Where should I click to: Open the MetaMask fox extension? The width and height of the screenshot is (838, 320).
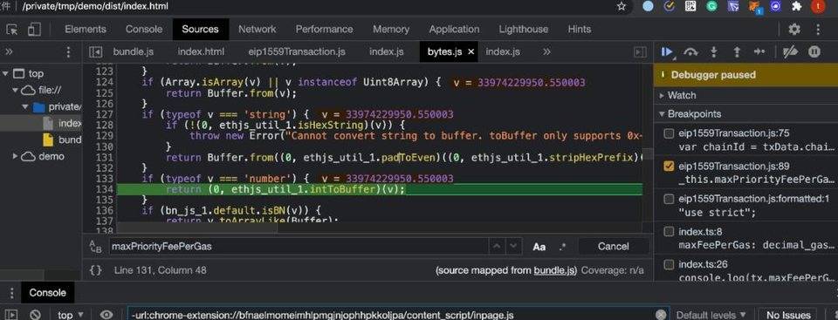[754, 6]
